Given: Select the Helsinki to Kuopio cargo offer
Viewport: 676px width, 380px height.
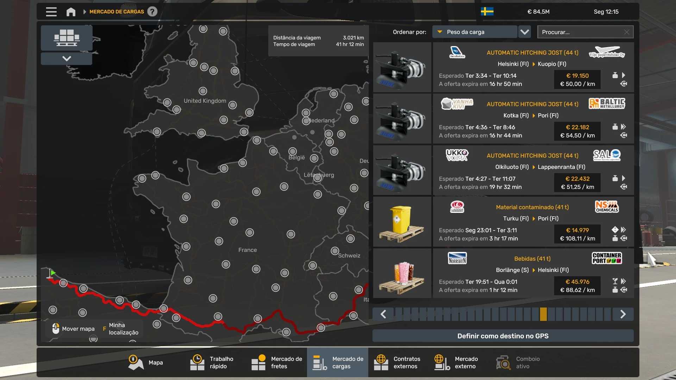Looking at the screenshot, I should (x=503, y=68).
